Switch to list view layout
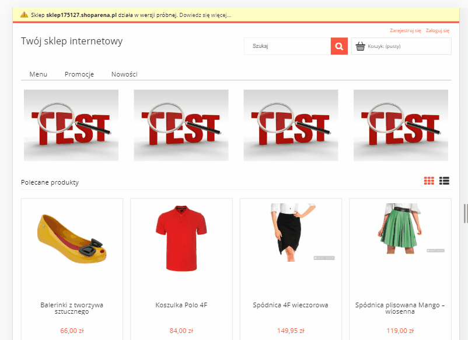 445,181
